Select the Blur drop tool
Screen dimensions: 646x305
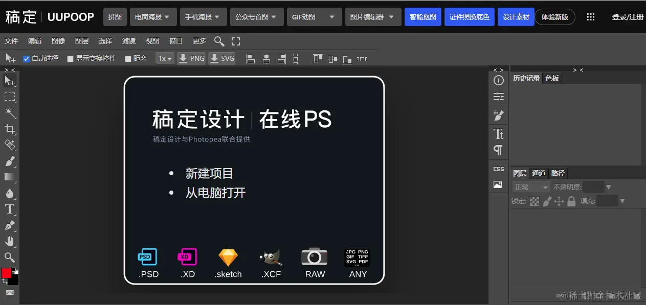10,193
